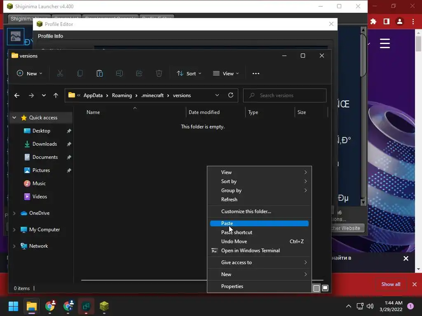This screenshot has width=422, height=316.
Task: Click the Cut icon in Explorer toolbar
Action: (x=60, y=73)
